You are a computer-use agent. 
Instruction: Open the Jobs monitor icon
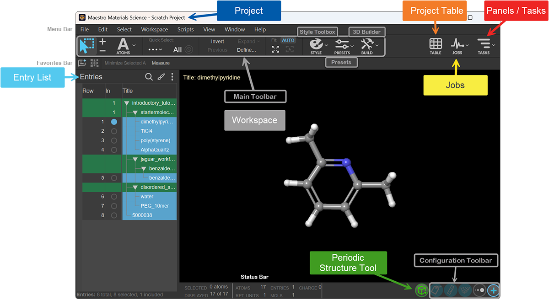coord(457,44)
